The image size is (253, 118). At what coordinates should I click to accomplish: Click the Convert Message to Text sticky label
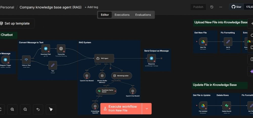pyautogui.click(x=31, y=42)
